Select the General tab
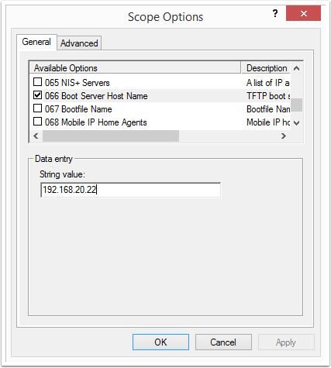 pyautogui.click(x=36, y=42)
